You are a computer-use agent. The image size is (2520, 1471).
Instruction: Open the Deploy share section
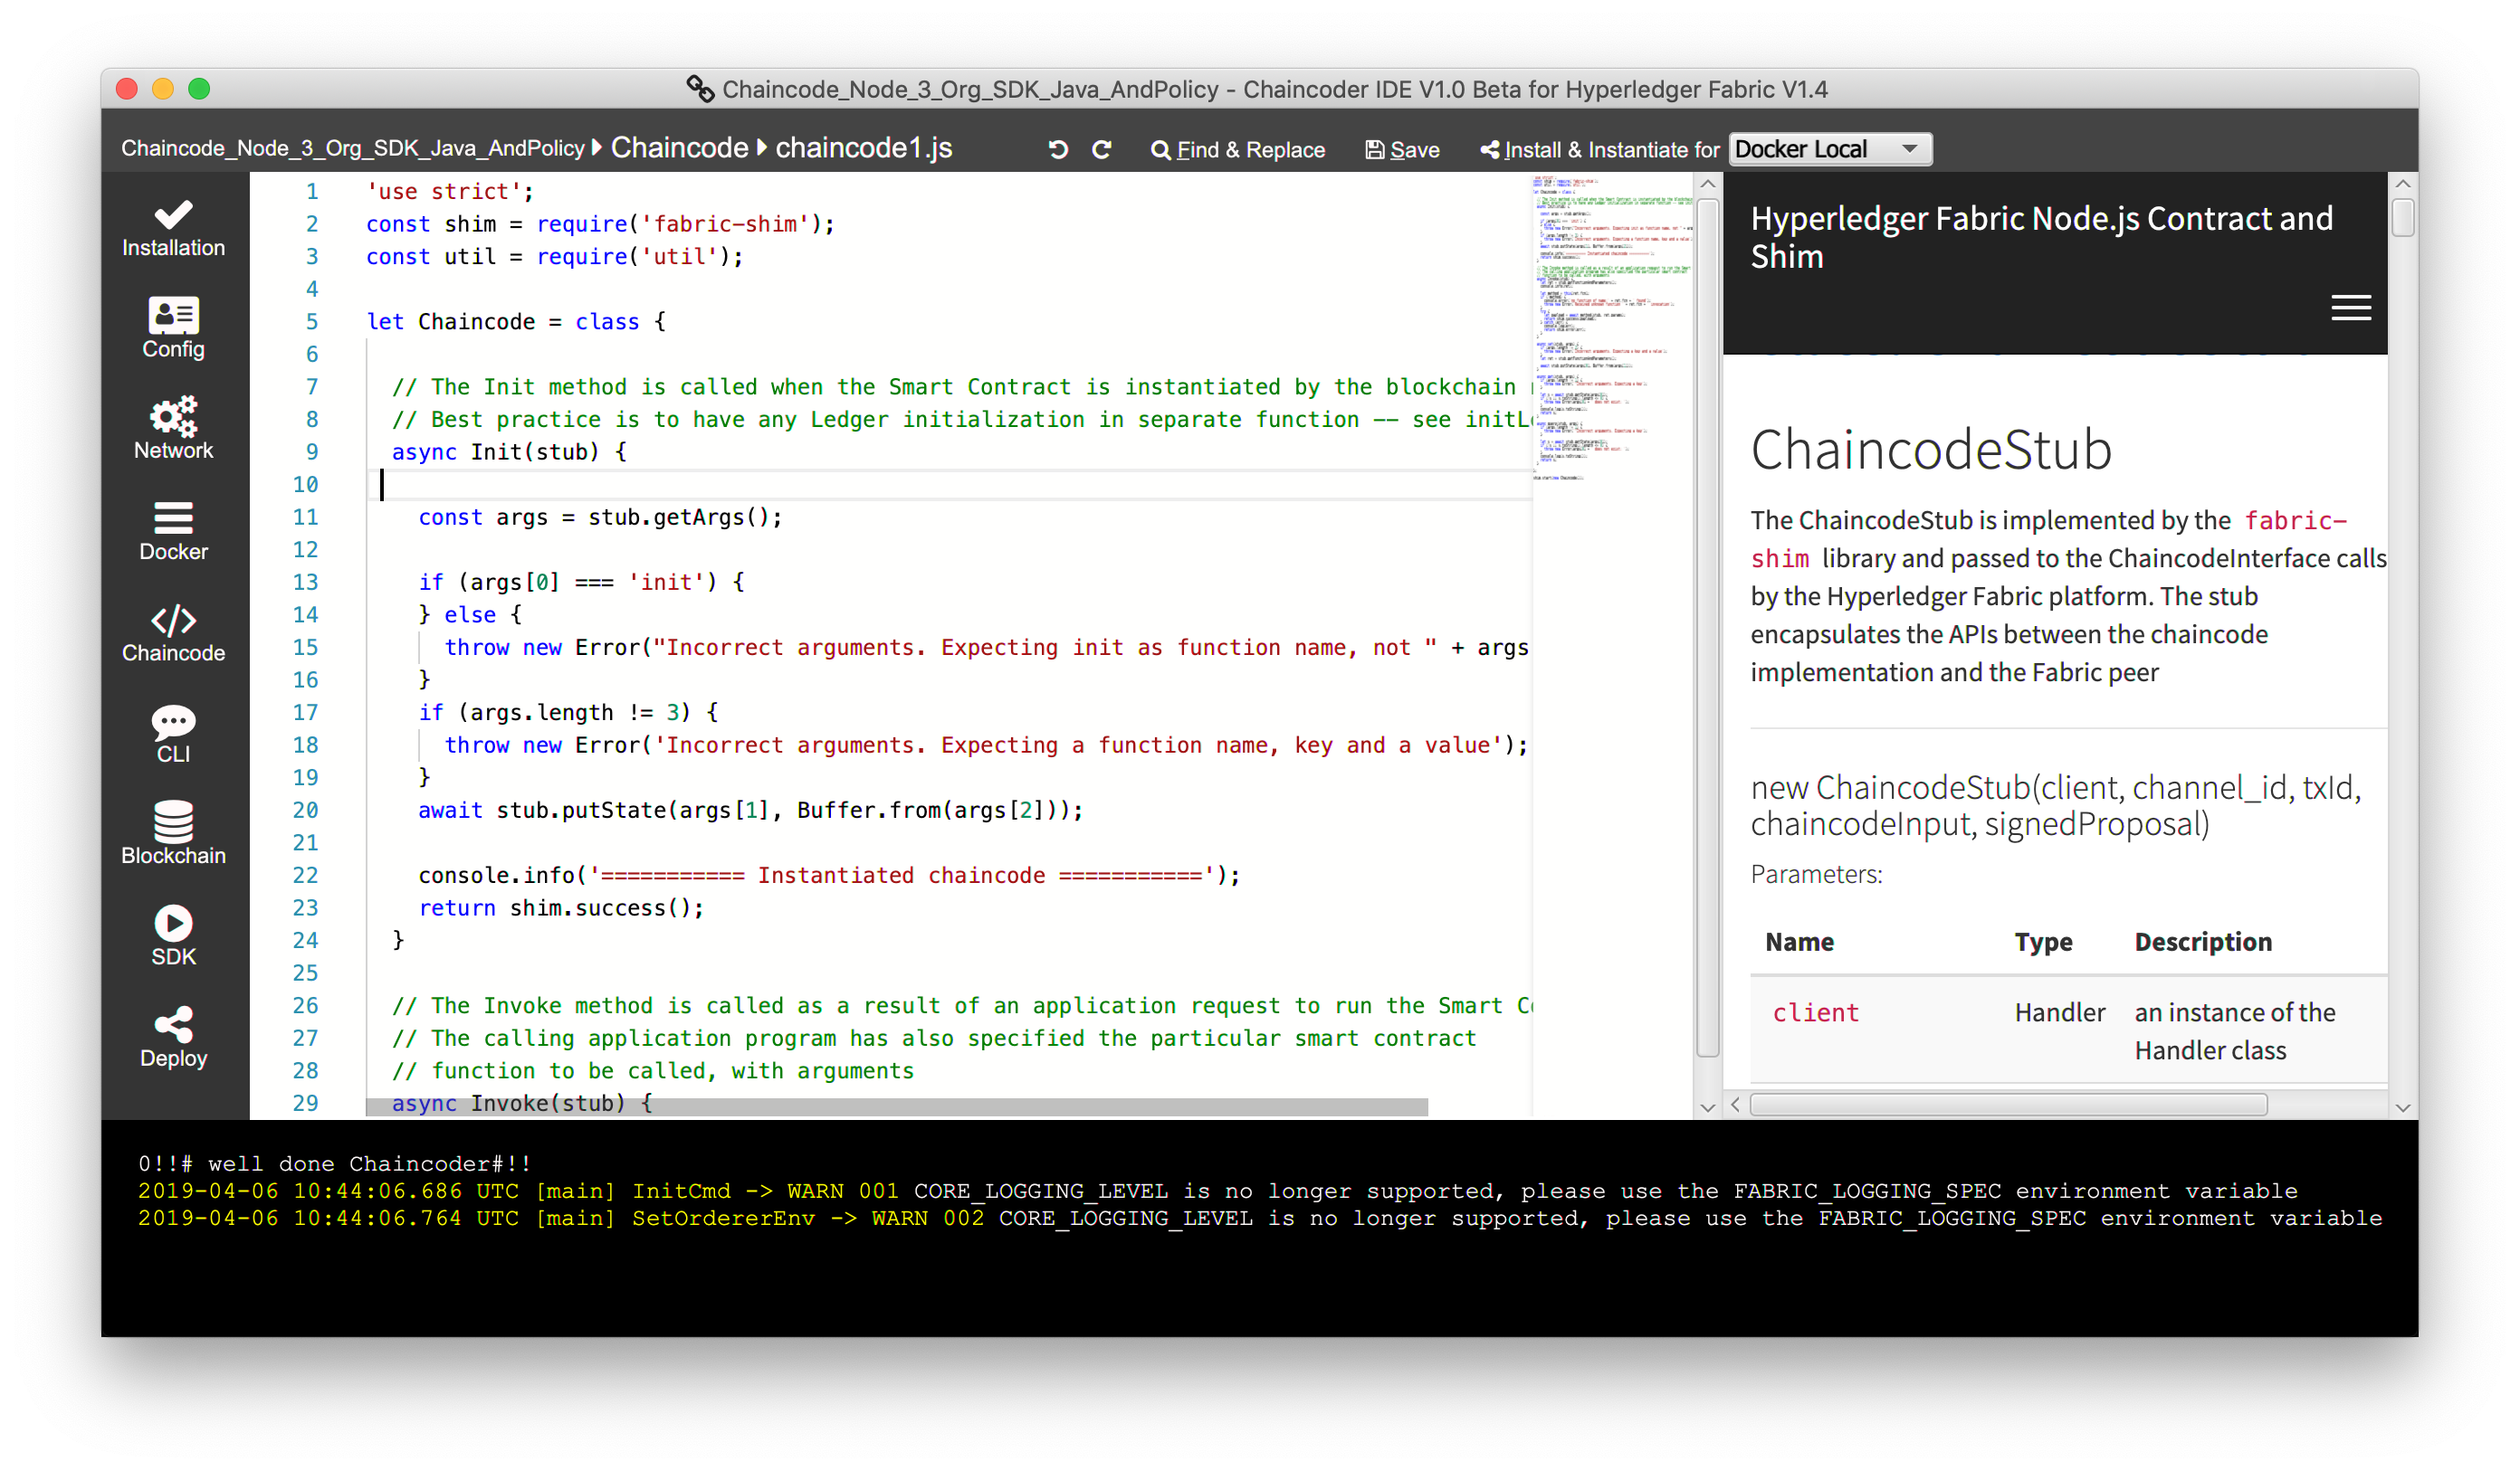[x=173, y=1038]
